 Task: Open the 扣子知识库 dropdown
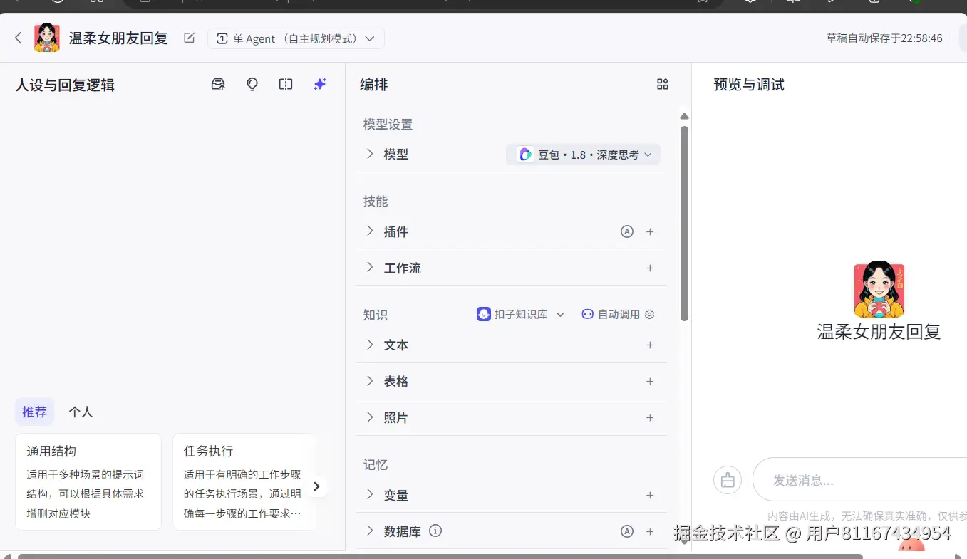(x=521, y=314)
